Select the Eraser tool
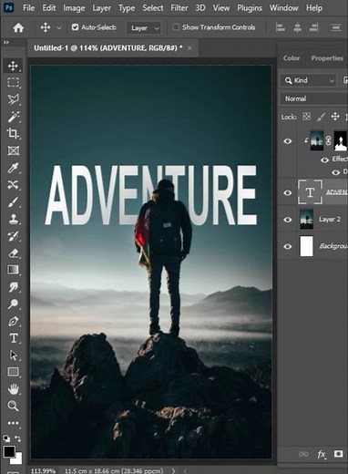Screen dimensions: 348x474 click(x=13, y=252)
